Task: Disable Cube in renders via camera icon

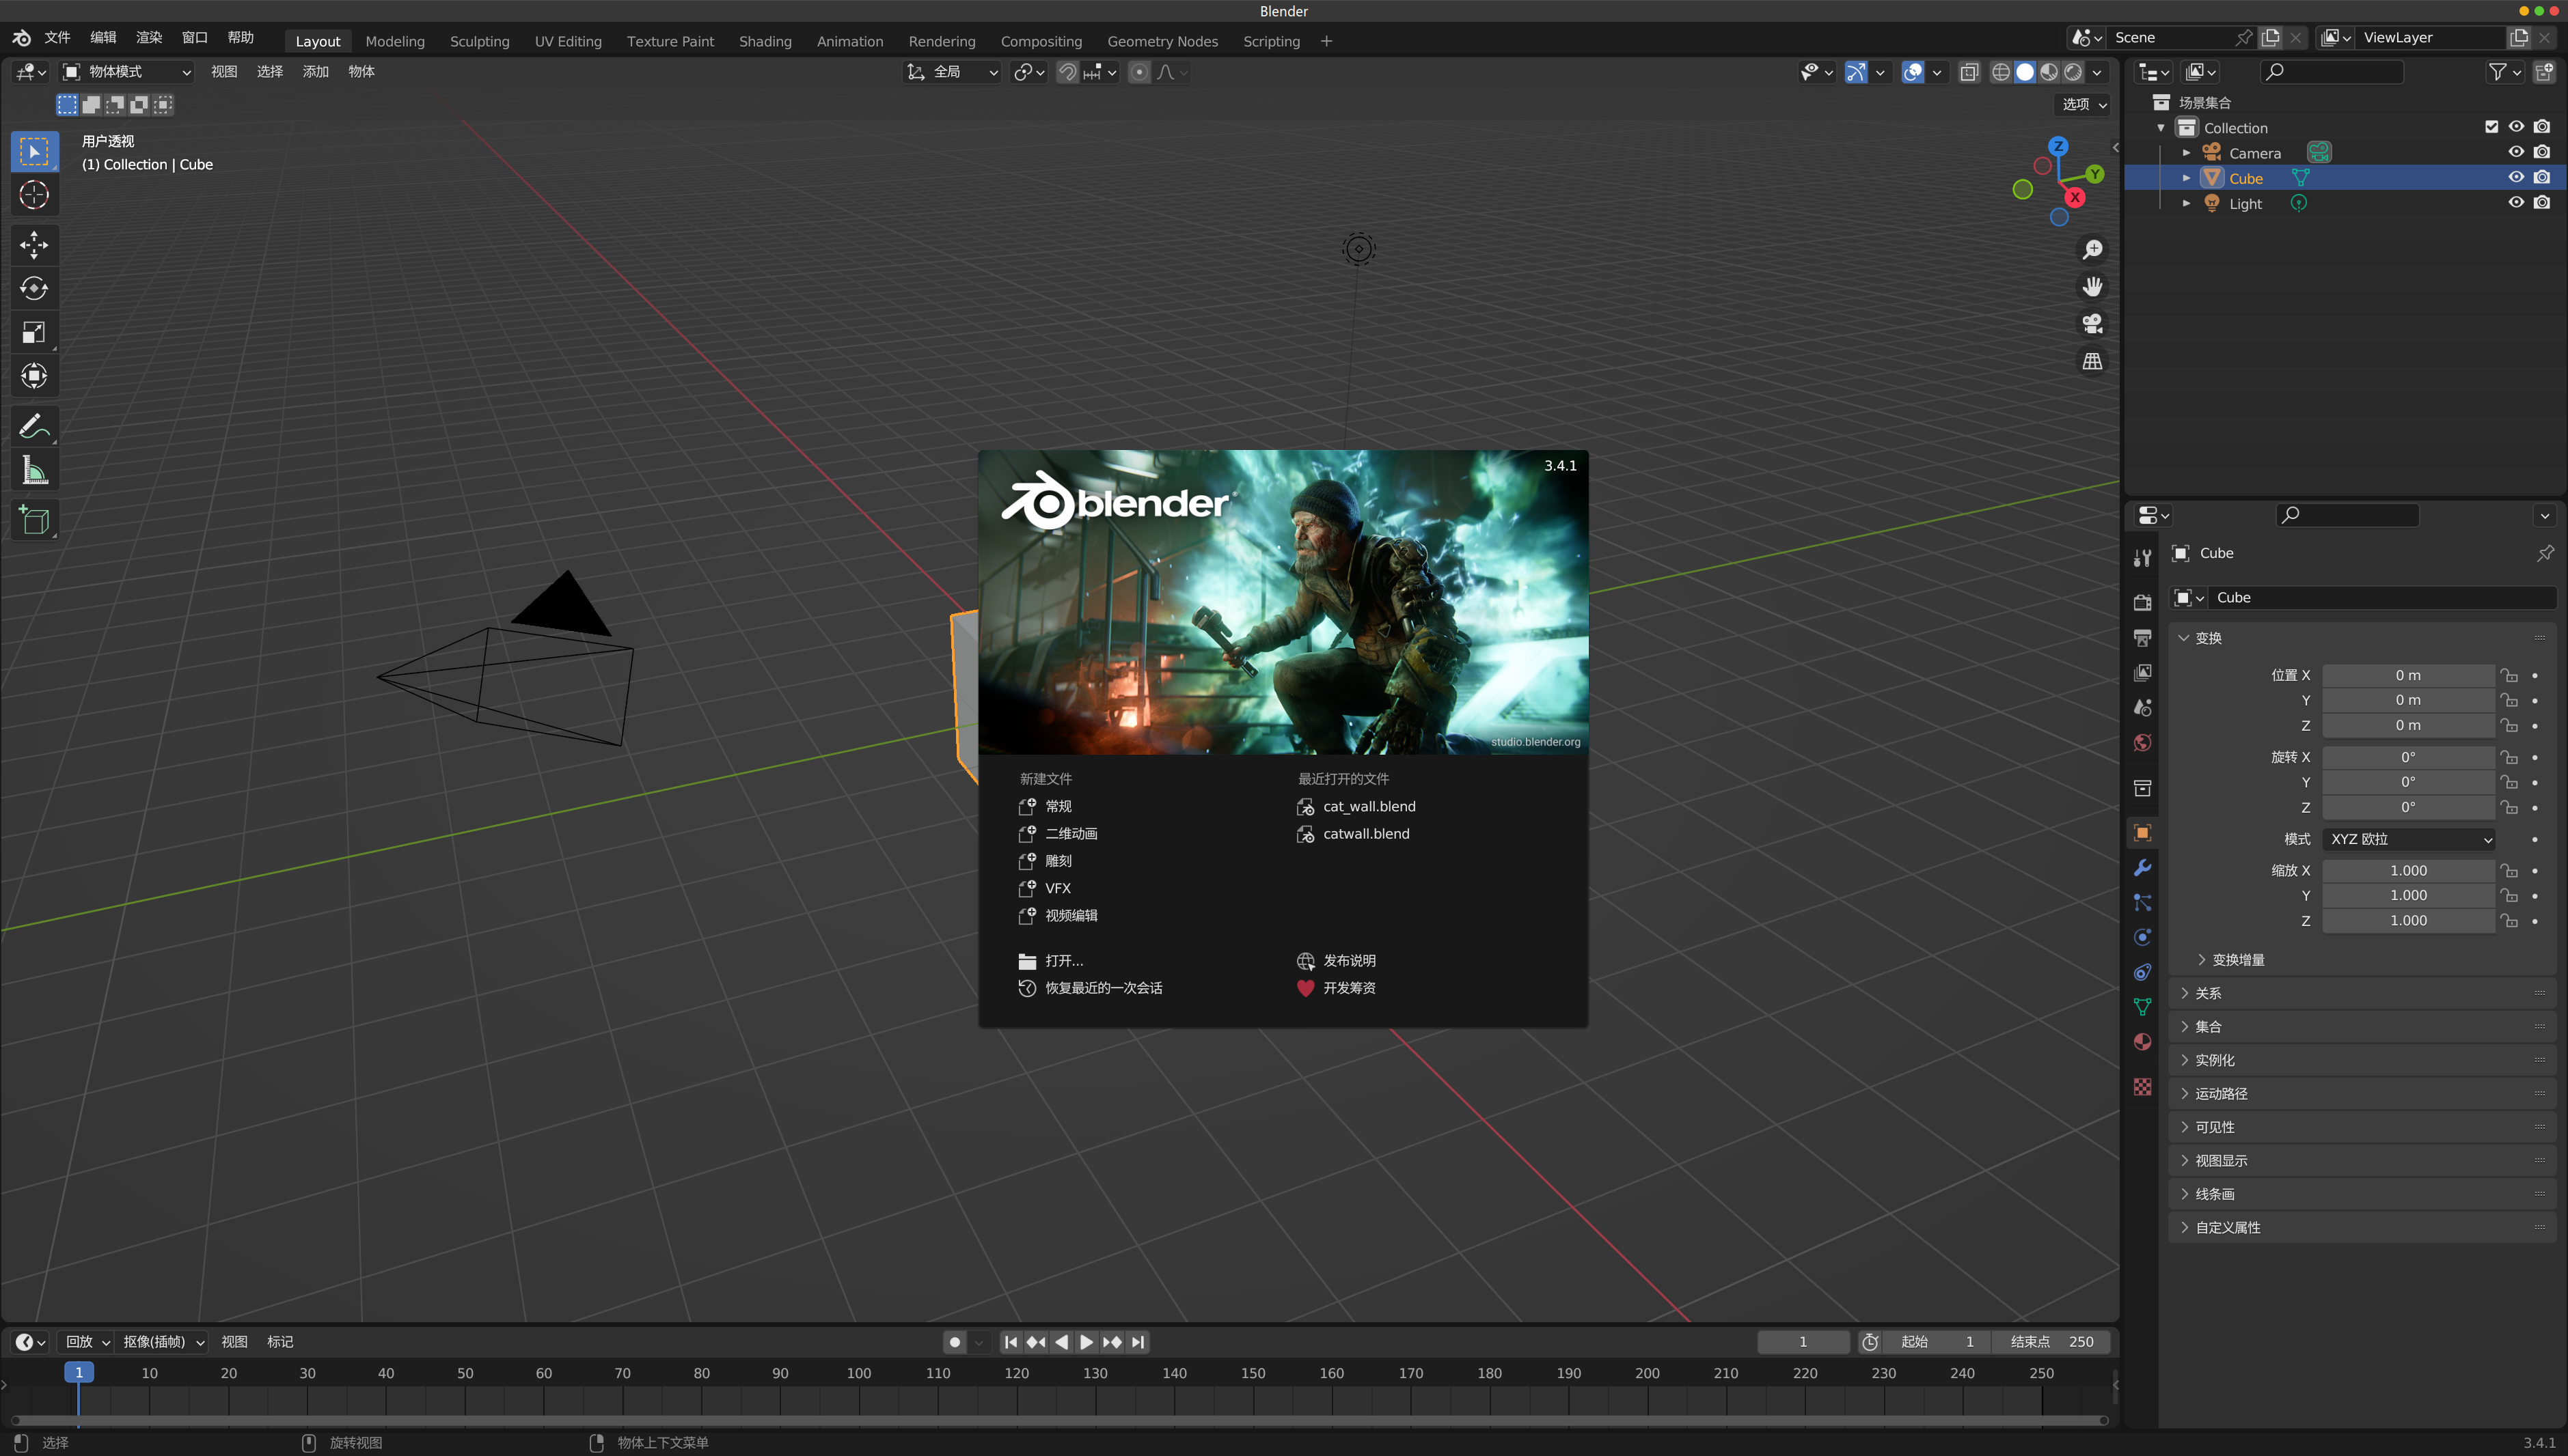Action: 2542,177
